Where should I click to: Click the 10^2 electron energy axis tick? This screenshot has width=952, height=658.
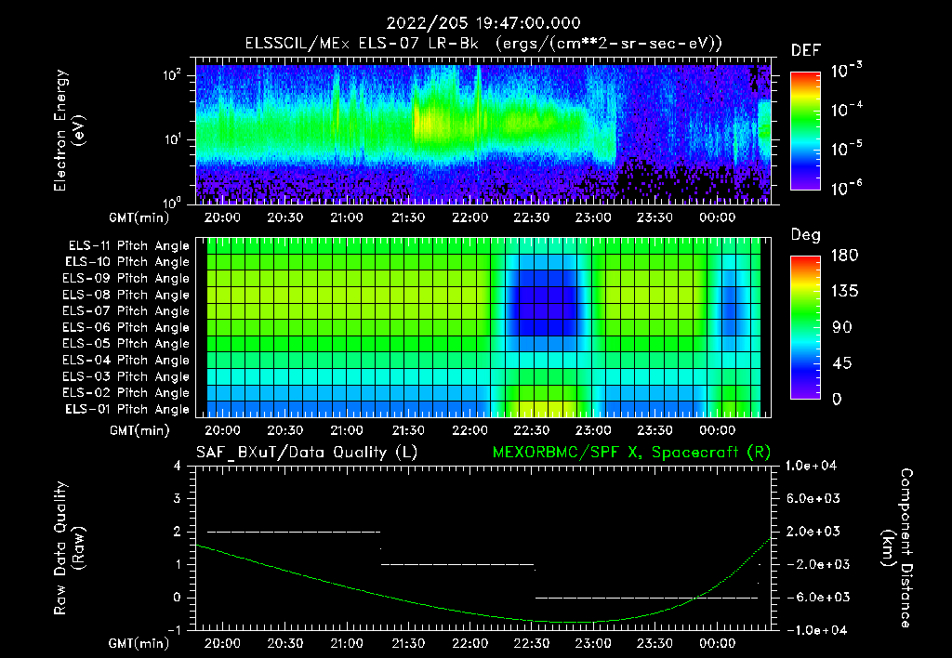(172, 75)
